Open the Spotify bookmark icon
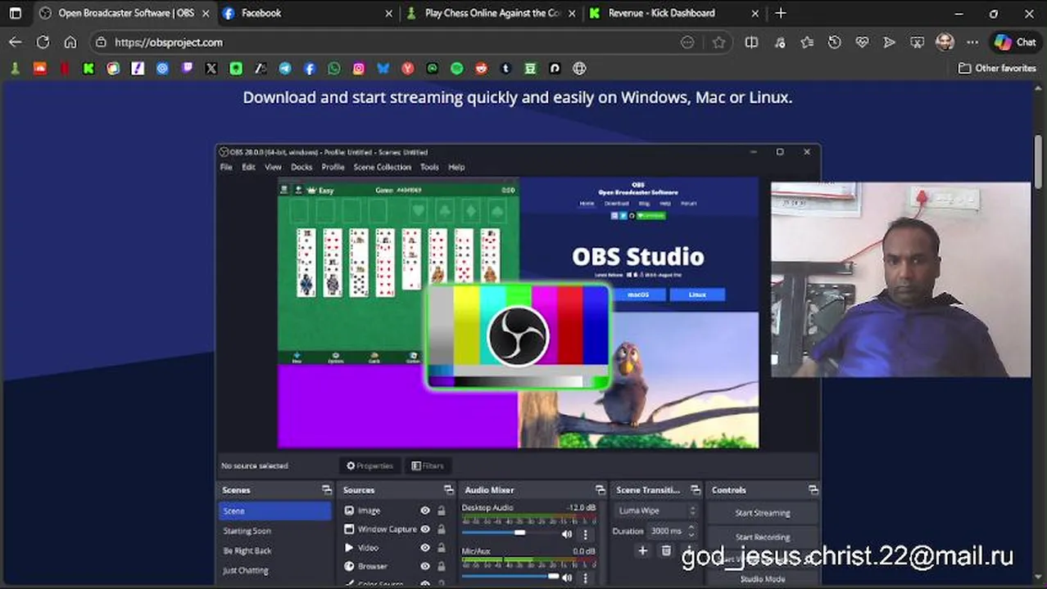Image resolution: width=1047 pixels, height=589 pixels. click(x=457, y=69)
